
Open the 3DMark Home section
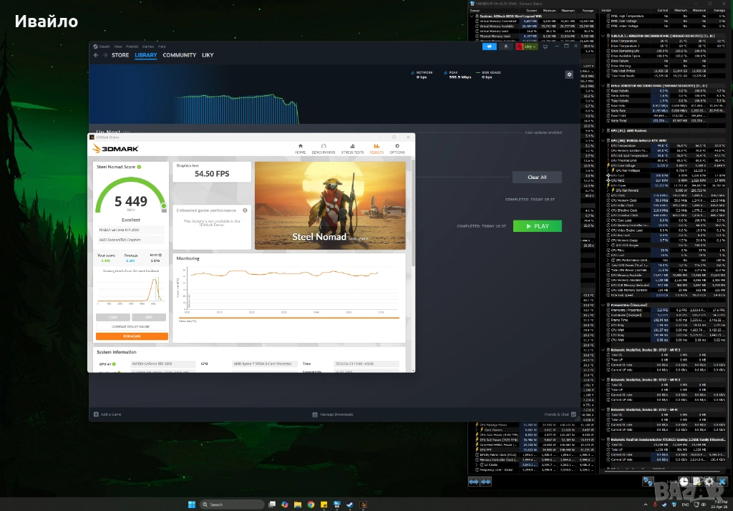[301, 148]
